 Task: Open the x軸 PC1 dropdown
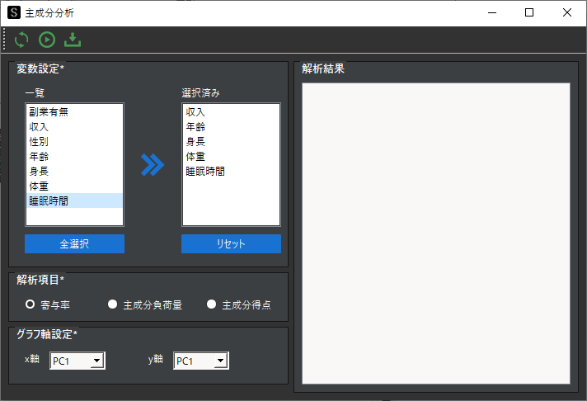[77, 361]
